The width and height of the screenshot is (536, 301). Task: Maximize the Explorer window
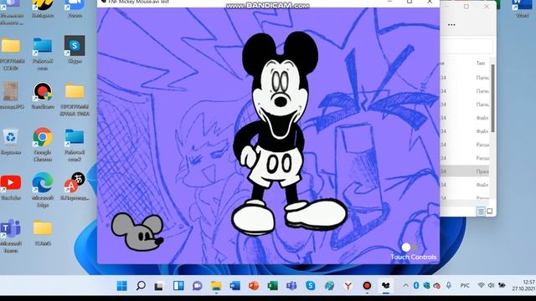coord(466,7)
